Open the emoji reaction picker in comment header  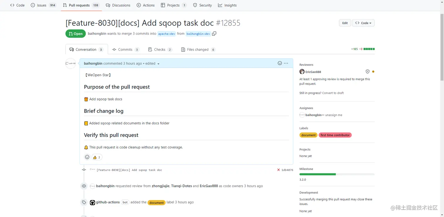[x=280, y=63]
